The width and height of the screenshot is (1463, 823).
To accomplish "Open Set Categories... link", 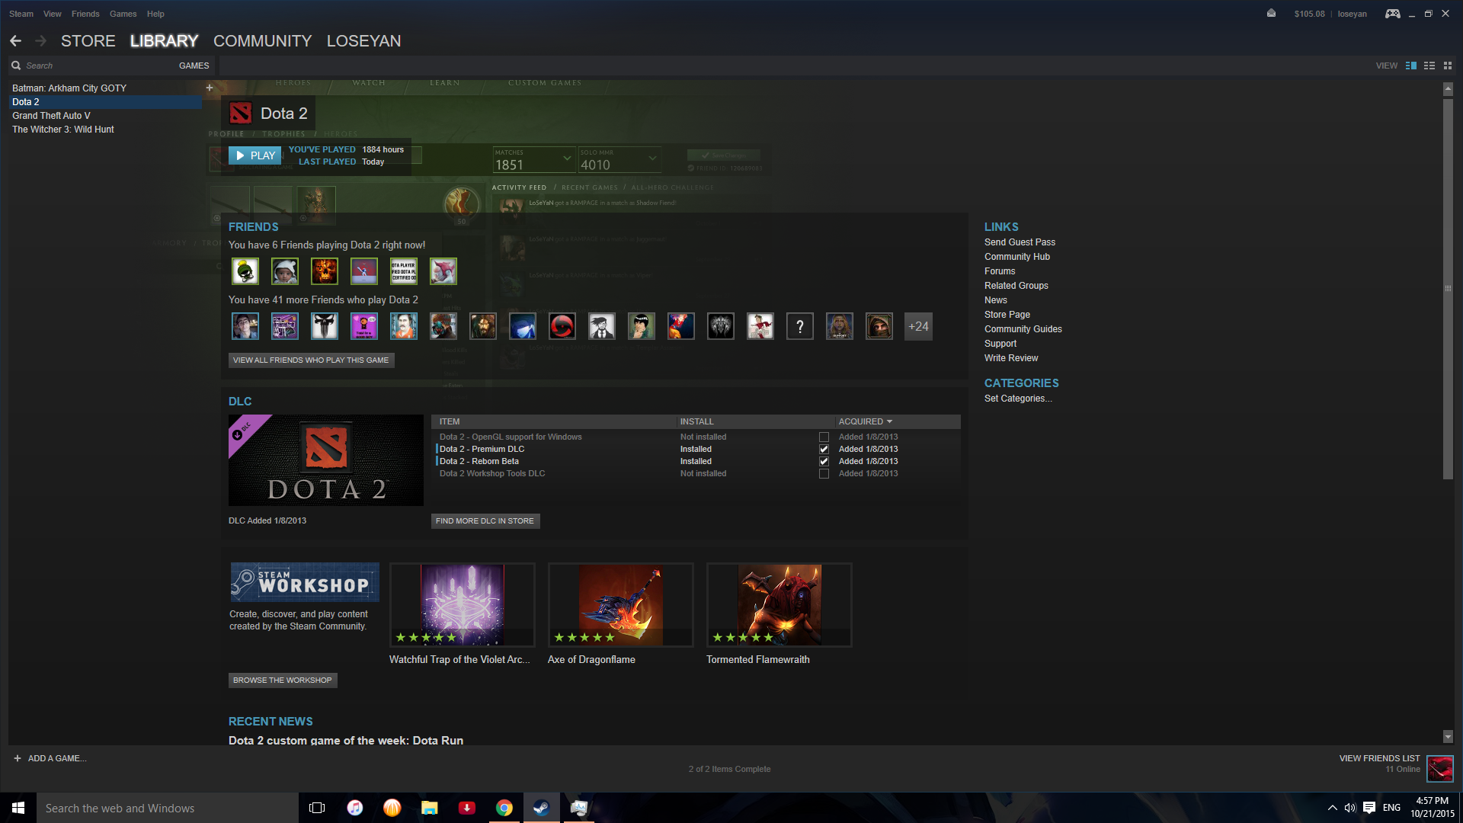I will coord(1018,399).
